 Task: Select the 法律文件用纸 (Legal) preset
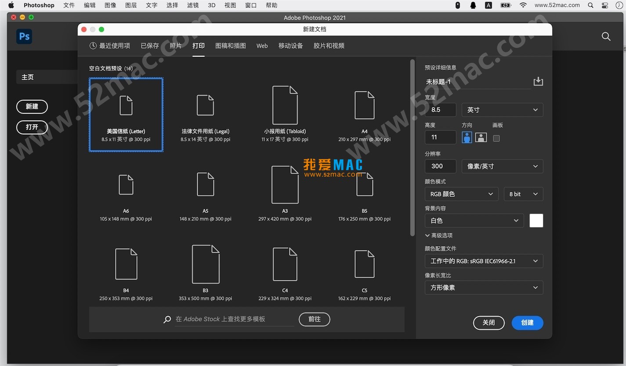tap(205, 115)
